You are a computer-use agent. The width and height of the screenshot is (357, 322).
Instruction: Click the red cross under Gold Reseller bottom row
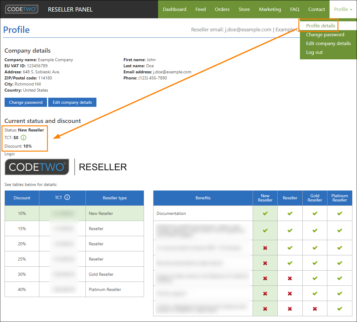(315, 308)
